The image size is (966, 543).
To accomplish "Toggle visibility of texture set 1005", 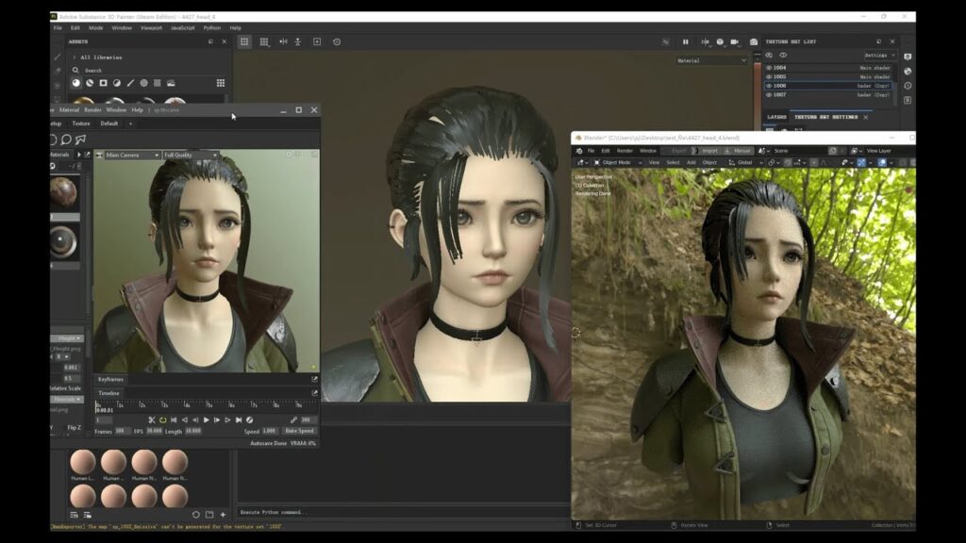I will pyautogui.click(x=769, y=77).
